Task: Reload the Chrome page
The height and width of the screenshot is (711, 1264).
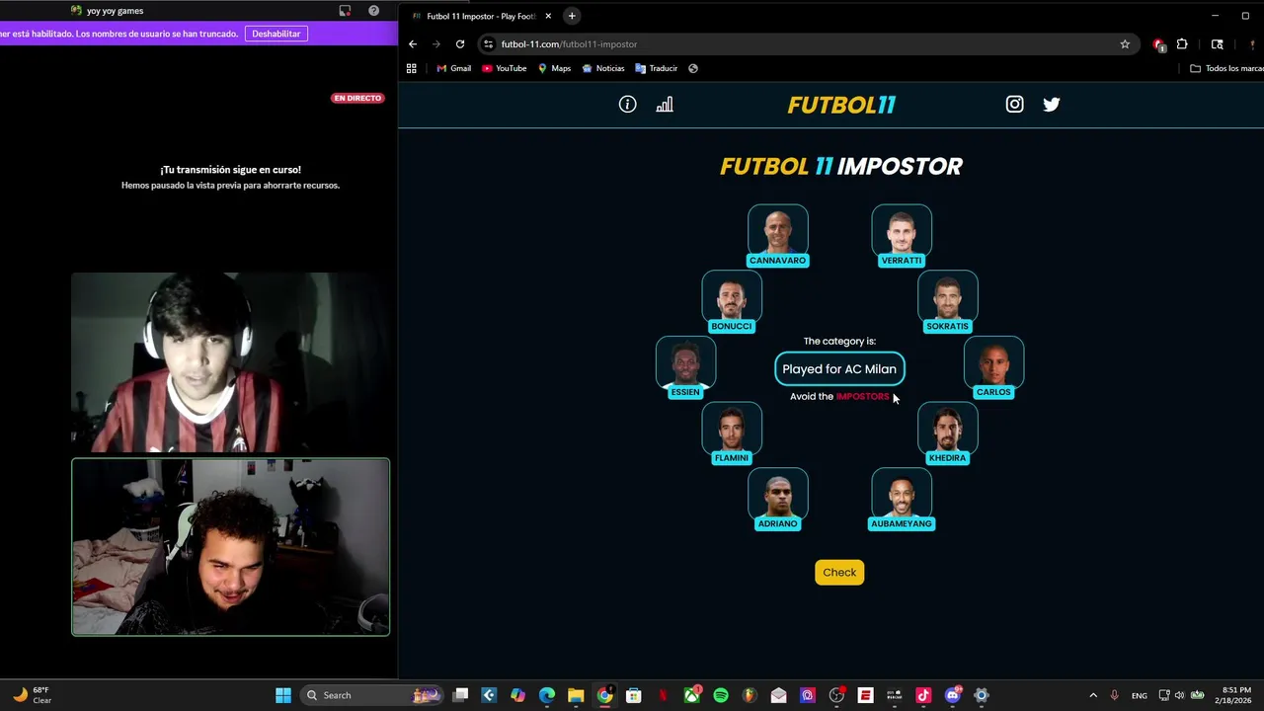Action: pos(460,43)
